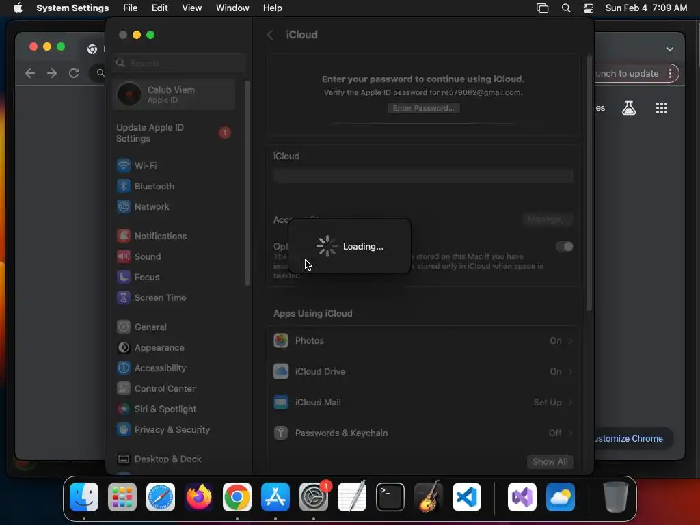Screen dimensions: 700x525
Task: Launch Firefox from the Dock
Action: point(199,497)
